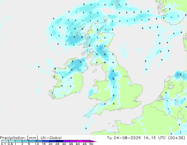Viewport: 187px width, 145px height.
Task: Click the "15" legend scale label
Action: point(44,144)
